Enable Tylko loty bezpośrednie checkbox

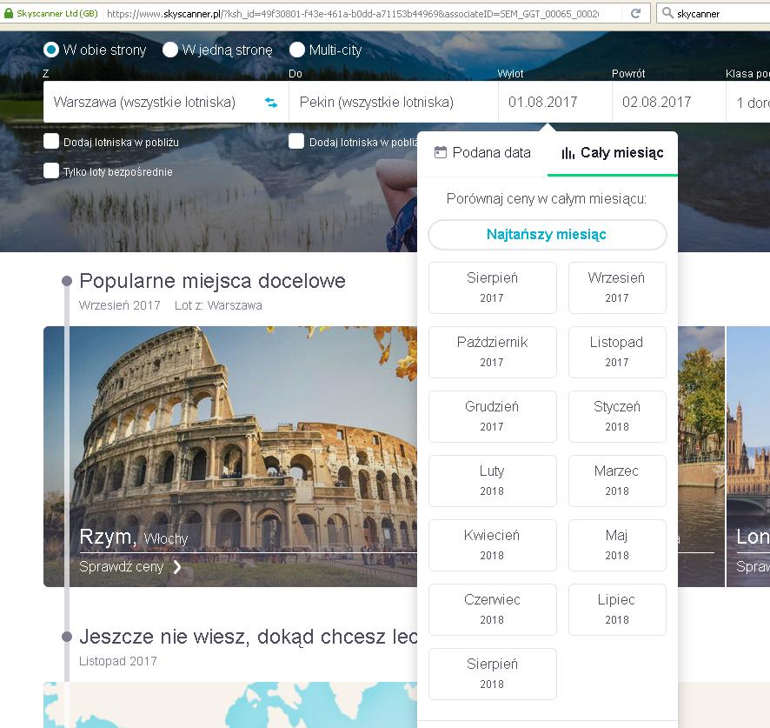pos(51,171)
